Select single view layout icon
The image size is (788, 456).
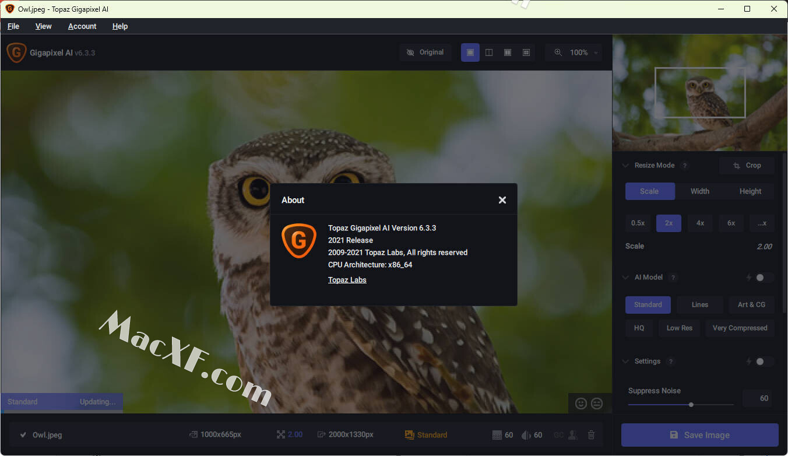click(470, 52)
